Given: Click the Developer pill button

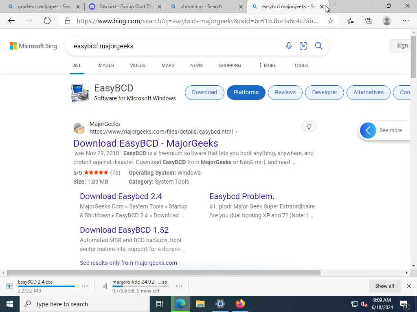Looking at the screenshot, I should click(325, 92).
